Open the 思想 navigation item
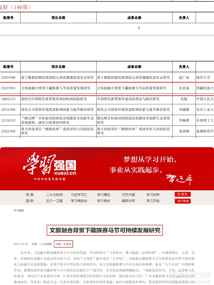Viewport: 214px width, 285px height. pyautogui.click(x=30, y=195)
